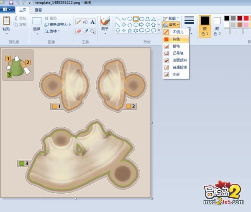Open the Brushes dropdown arrow

tap(105, 34)
